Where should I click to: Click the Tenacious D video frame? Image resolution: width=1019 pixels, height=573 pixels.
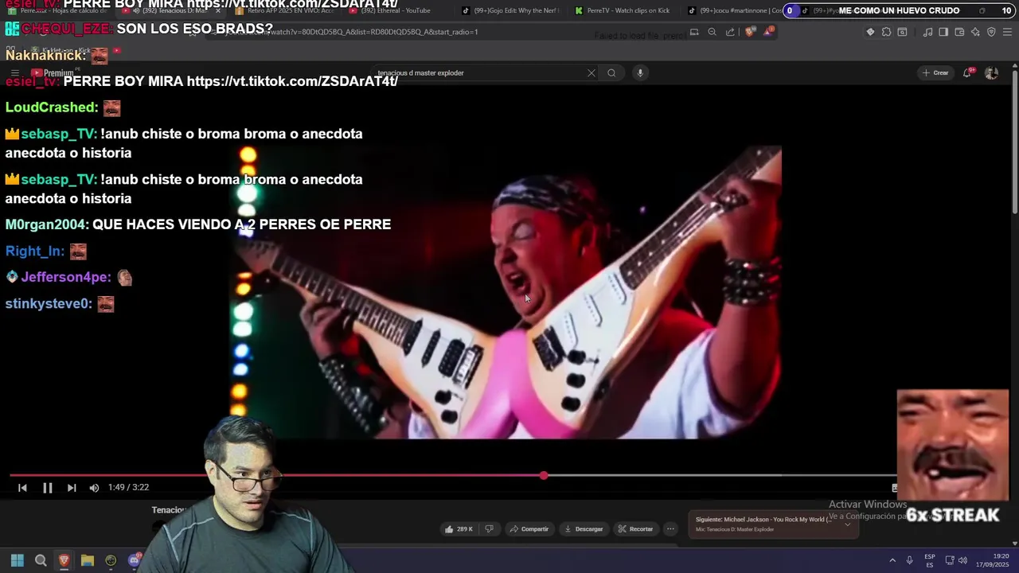pos(506,292)
